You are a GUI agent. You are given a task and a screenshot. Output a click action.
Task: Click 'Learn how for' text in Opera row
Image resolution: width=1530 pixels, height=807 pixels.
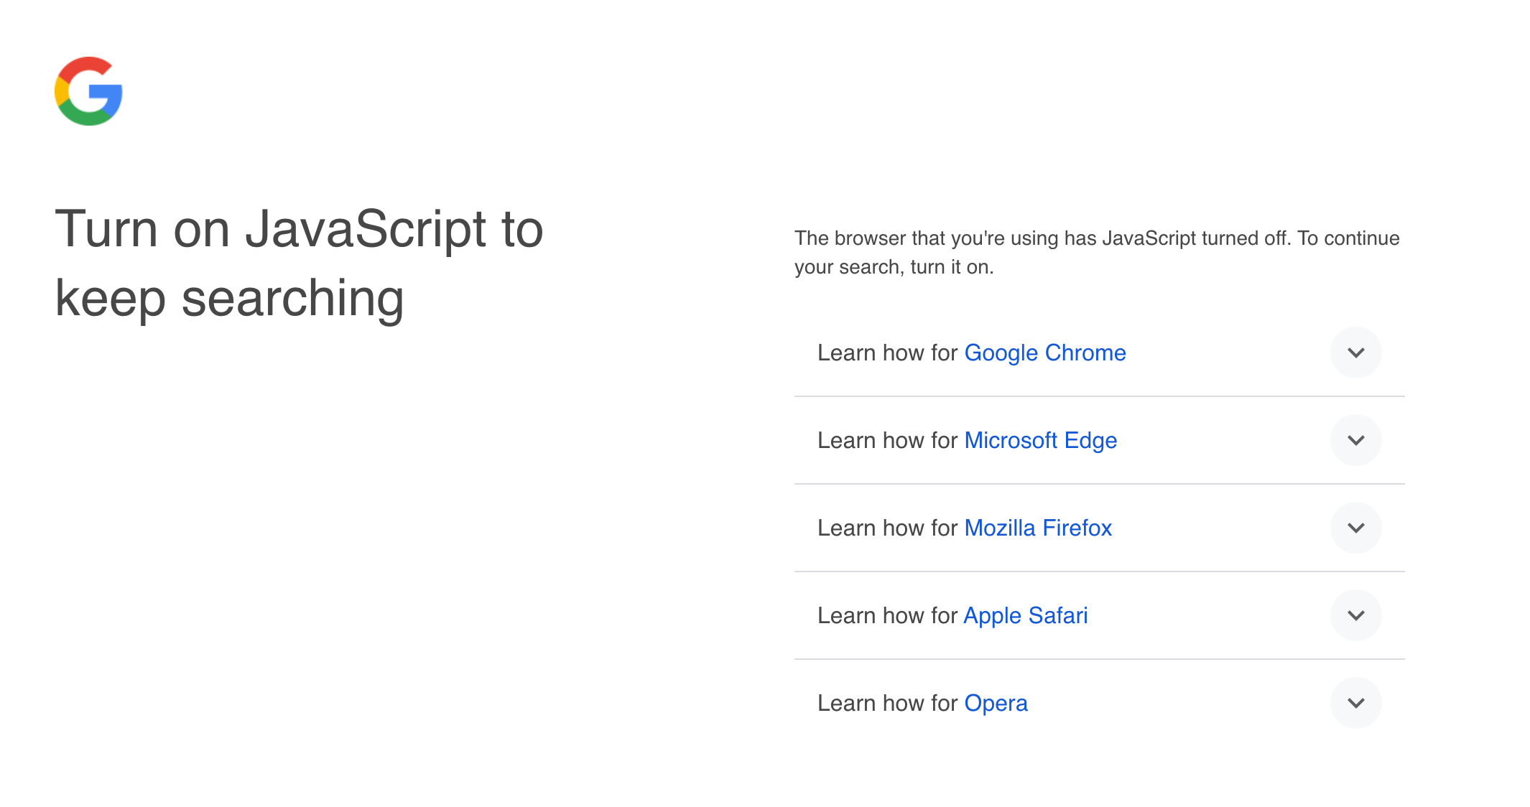click(x=887, y=703)
